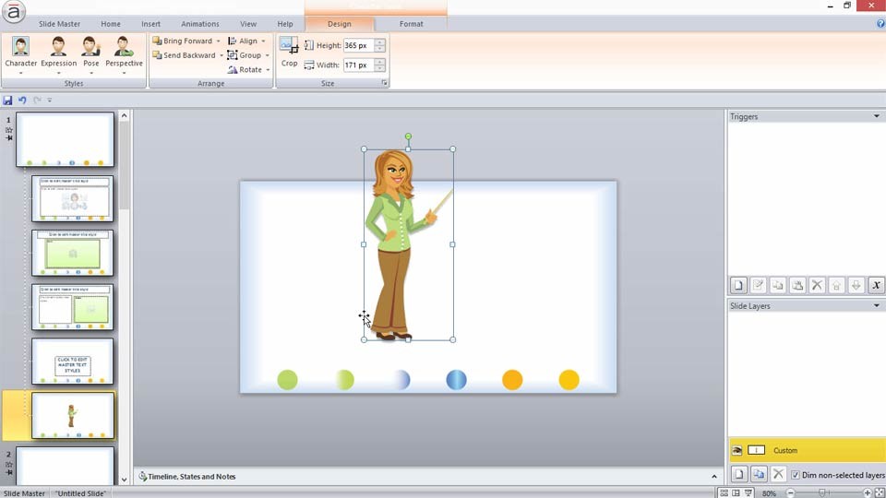Open the Help ribbon tab
The width and height of the screenshot is (886, 498).
point(285,24)
